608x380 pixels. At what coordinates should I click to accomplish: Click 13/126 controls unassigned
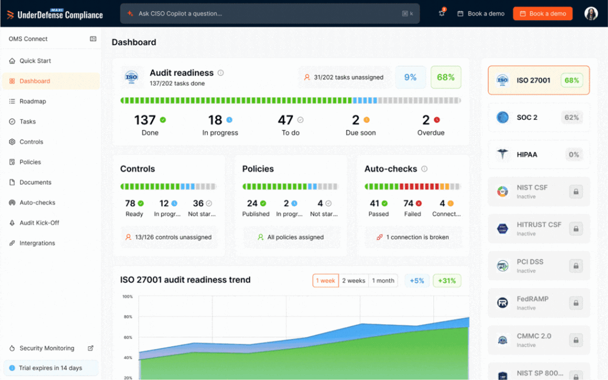click(168, 237)
